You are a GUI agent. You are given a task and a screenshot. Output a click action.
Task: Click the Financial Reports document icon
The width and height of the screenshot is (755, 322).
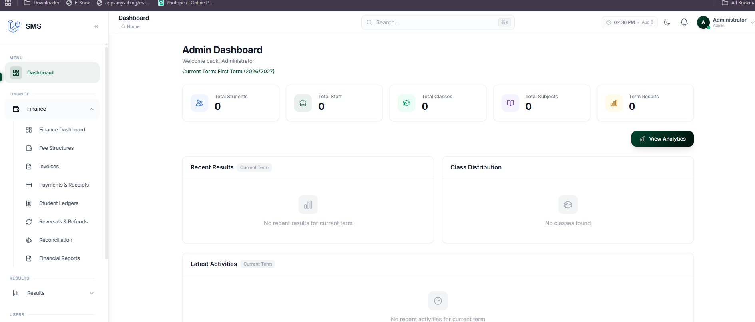(x=29, y=258)
